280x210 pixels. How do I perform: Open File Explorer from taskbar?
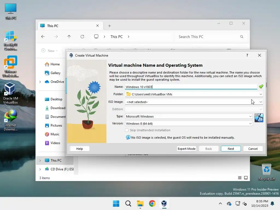pyautogui.click(x=140, y=203)
